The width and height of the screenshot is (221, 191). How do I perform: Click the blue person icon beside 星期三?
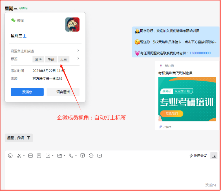pos(25,36)
